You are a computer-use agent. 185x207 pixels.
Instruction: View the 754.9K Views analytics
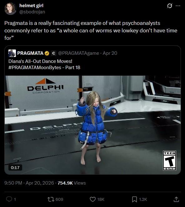click(x=71, y=183)
